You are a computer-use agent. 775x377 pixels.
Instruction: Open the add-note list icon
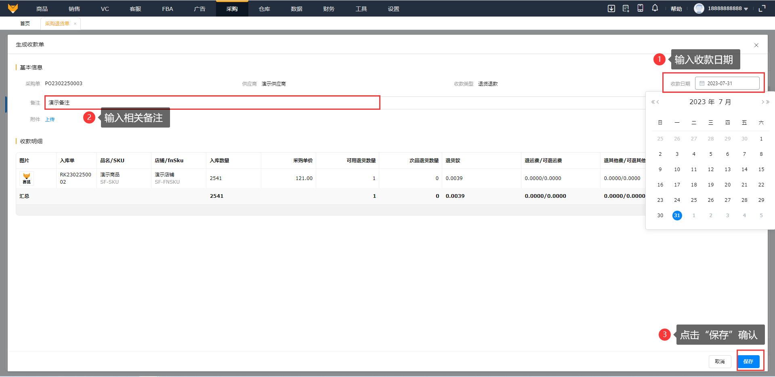[x=626, y=8]
